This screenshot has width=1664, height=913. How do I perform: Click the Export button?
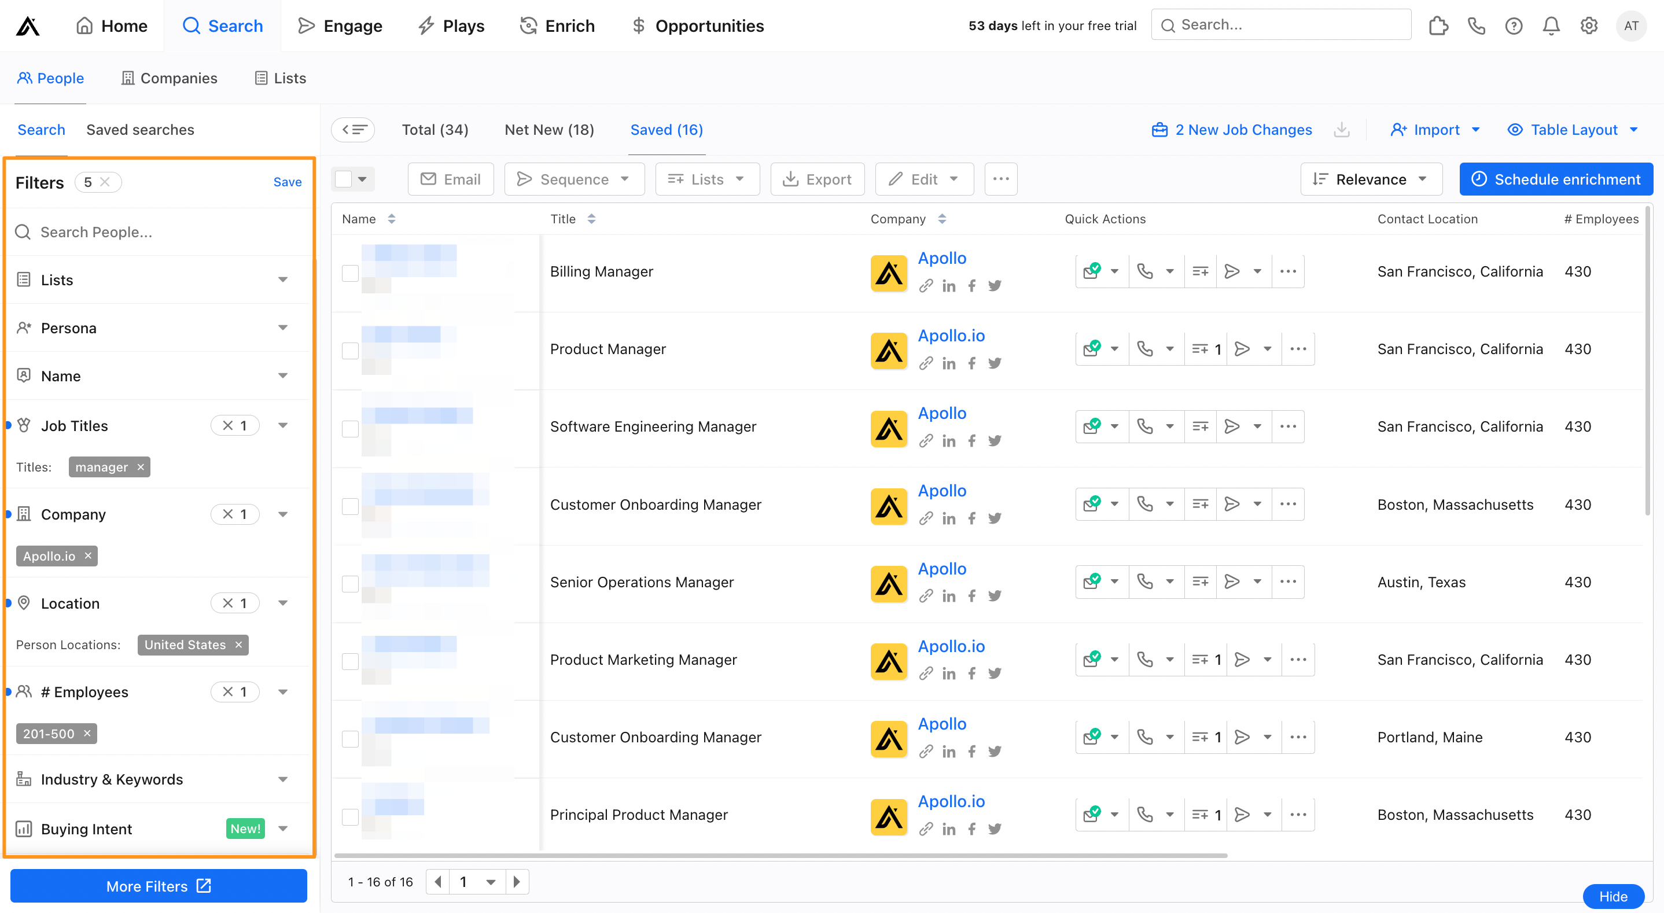(x=817, y=179)
